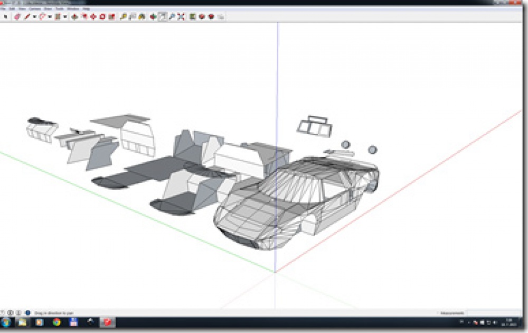Open the Edit menu

[12, 8]
